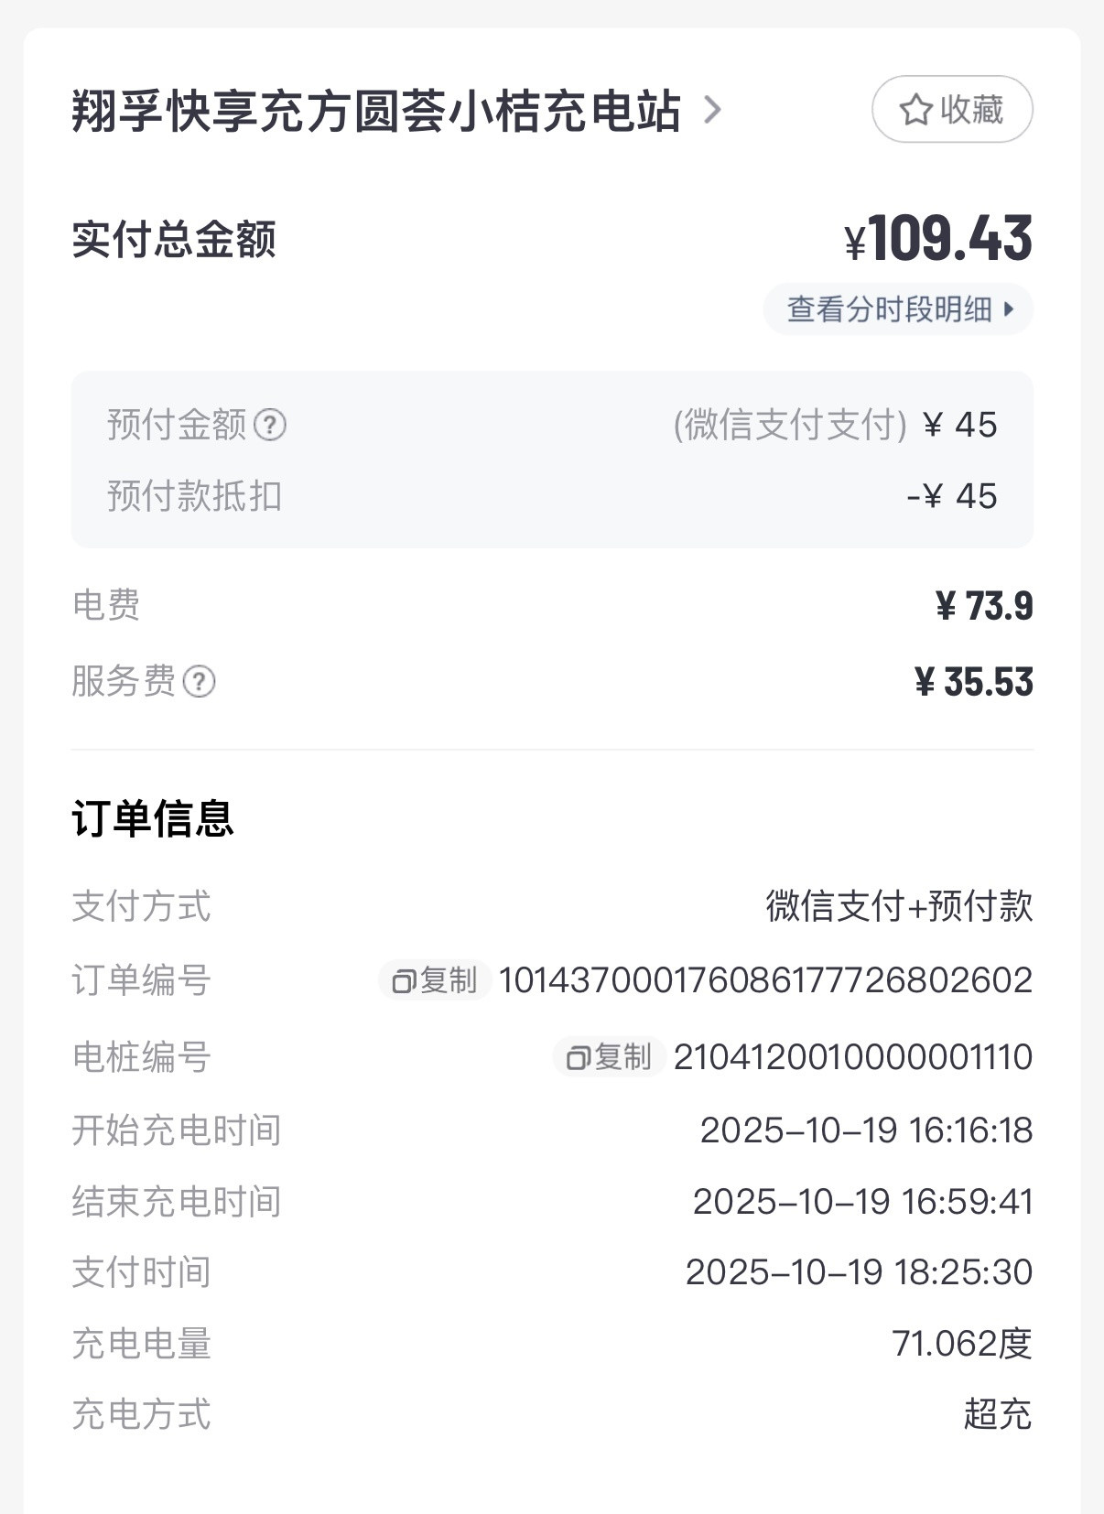The width and height of the screenshot is (1104, 1514).
Task: Tap copy icon for 订单编号
Action: [x=404, y=981]
